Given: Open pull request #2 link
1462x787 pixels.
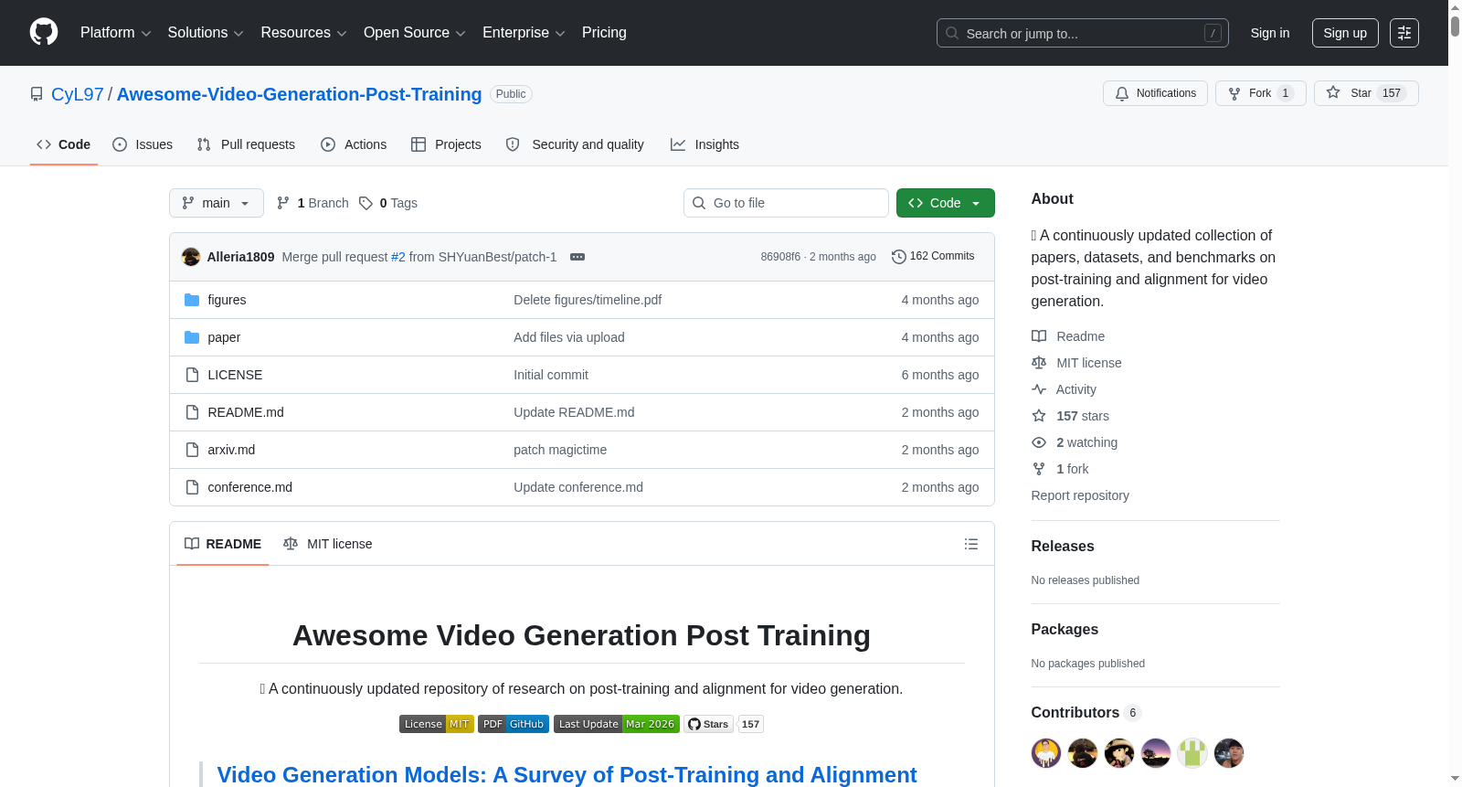Looking at the screenshot, I should pyautogui.click(x=398, y=257).
